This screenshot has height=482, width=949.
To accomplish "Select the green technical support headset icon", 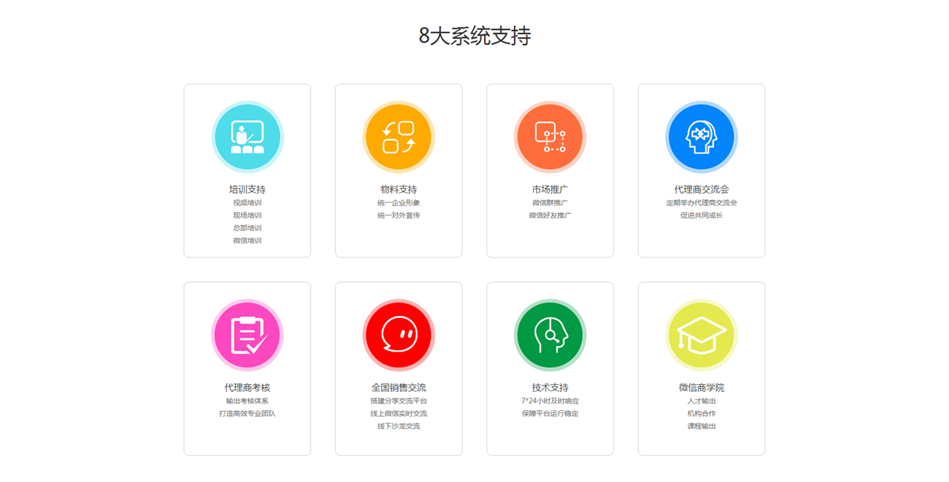I will (x=550, y=335).
